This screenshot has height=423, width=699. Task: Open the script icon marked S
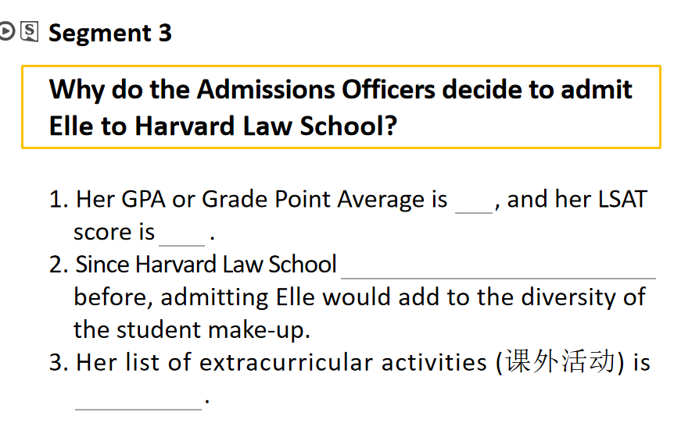pyautogui.click(x=29, y=32)
